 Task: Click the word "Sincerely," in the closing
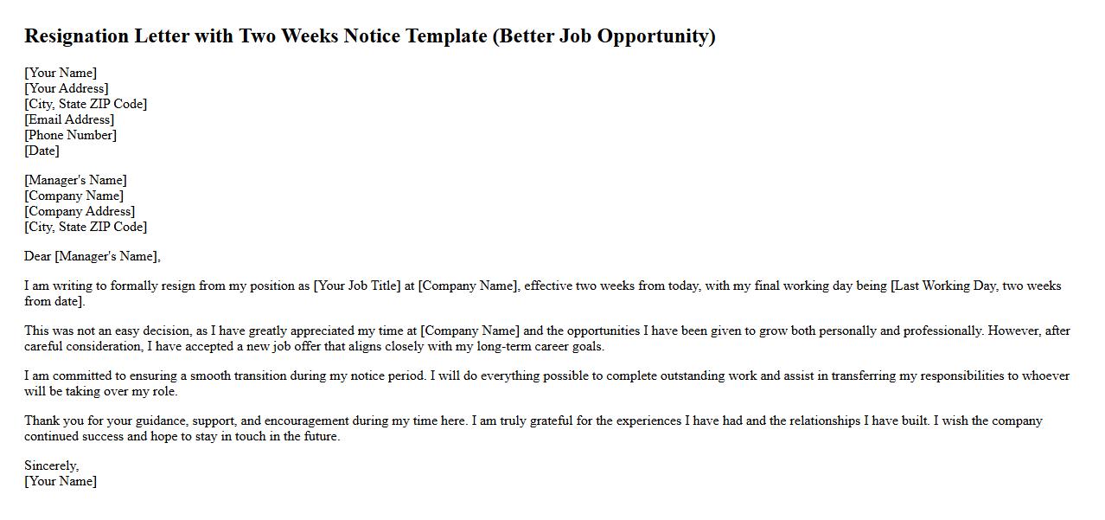51,465
